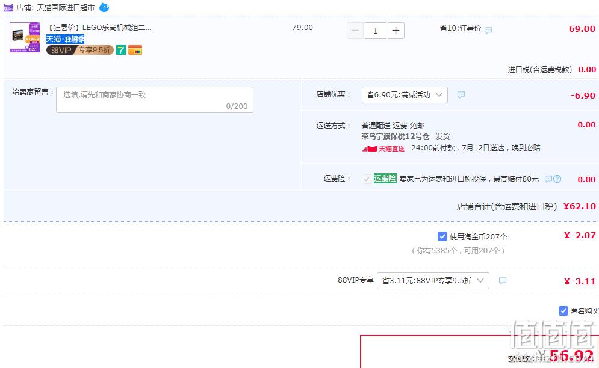
Task: Click the comment icon after 最高赔付80元
Action: point(548,179)
